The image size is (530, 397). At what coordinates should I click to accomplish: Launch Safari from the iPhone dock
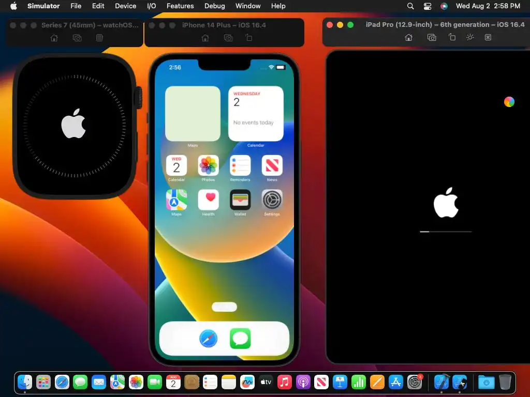[208, 338]
